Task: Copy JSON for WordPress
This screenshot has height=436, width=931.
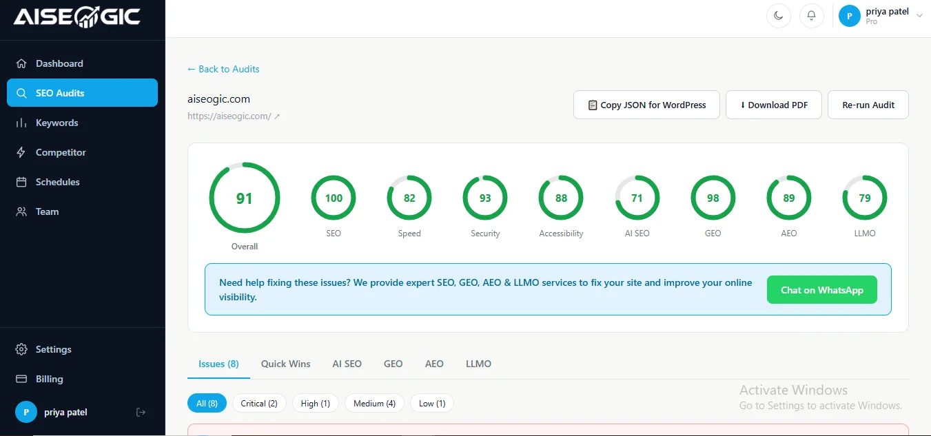Action: tap(646, 105)
